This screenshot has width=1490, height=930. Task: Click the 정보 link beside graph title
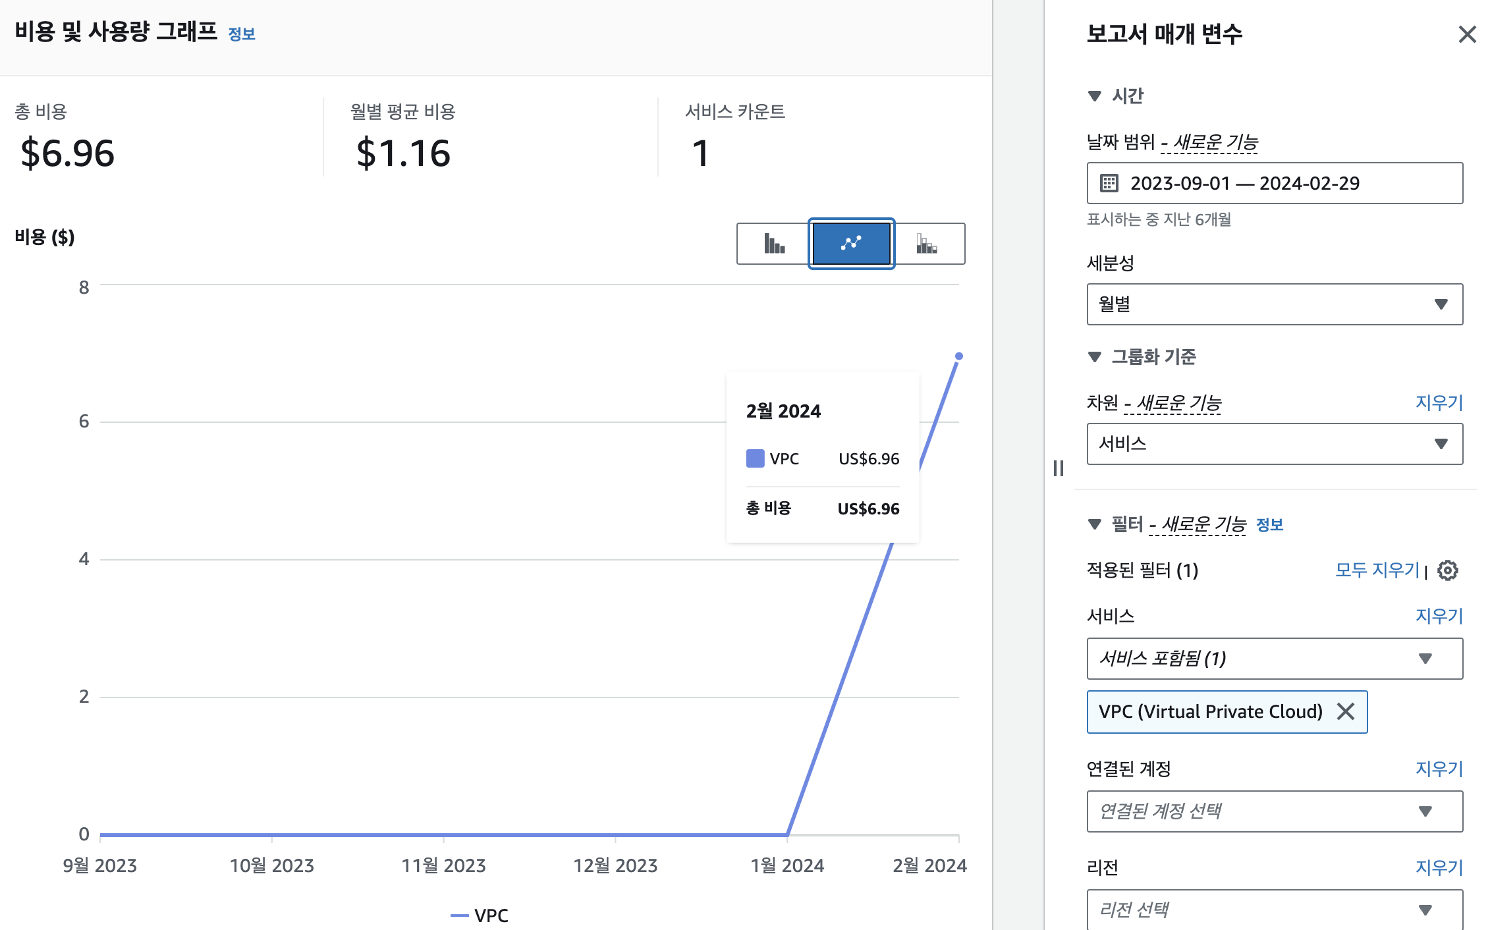point(242,34)
